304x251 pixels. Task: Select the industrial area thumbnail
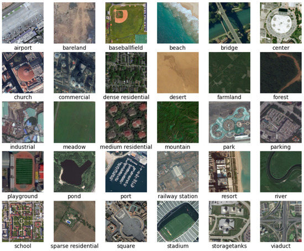[23, 122]
